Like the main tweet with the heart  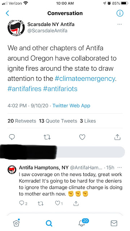coord(82,137)
